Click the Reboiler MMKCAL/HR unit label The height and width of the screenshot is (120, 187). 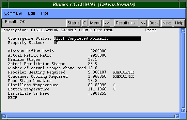point(123,72)
